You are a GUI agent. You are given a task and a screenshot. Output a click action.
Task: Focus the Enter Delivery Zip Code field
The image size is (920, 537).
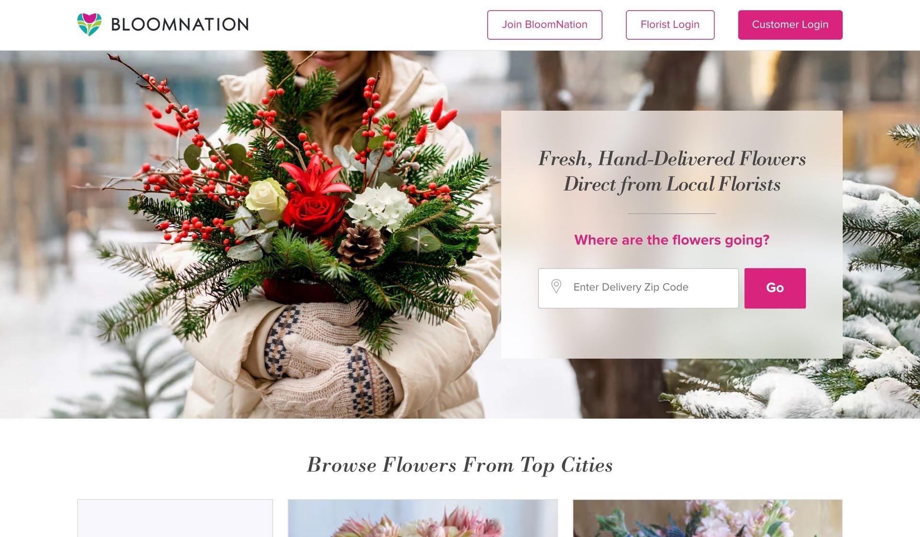click(638, 288)
